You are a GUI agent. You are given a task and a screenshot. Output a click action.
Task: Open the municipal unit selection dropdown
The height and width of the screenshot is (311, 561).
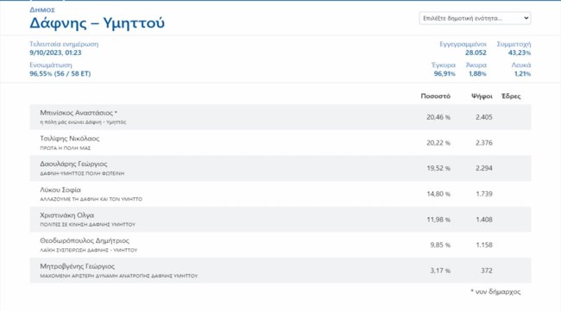[x=475, y=18]
